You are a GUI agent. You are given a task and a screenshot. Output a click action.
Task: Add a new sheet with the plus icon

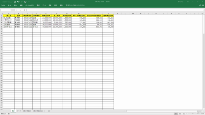click(x=49, y=111)
